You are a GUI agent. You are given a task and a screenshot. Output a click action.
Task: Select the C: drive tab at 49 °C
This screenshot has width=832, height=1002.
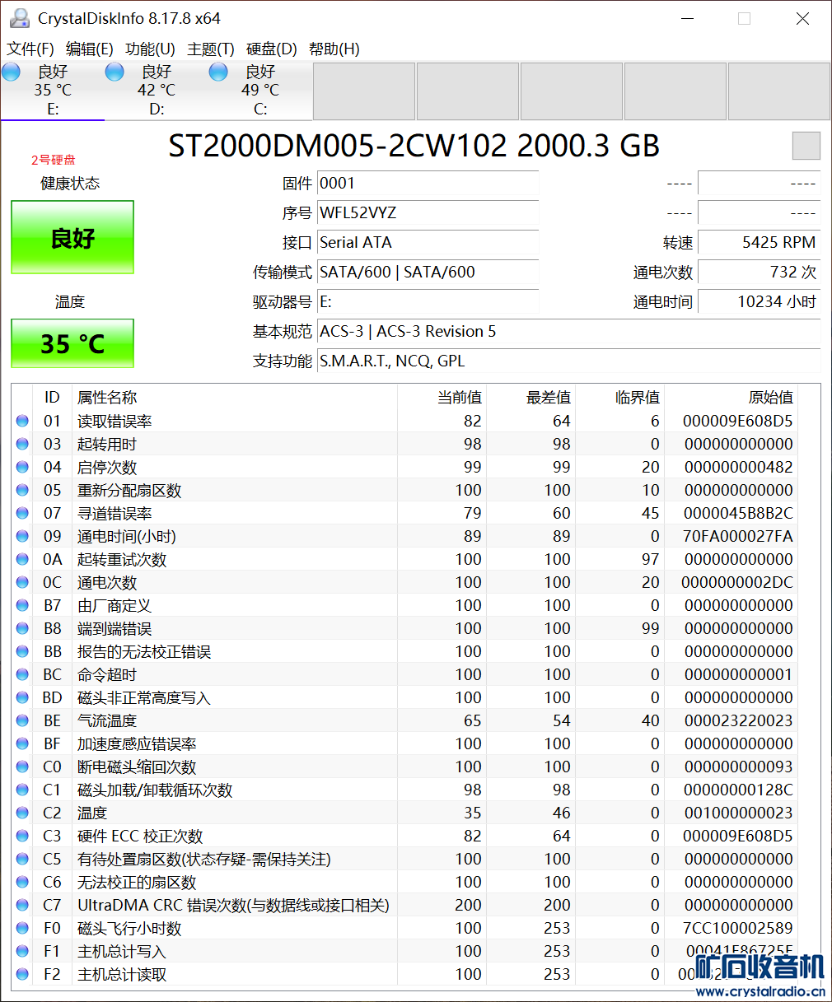[259, 91]
